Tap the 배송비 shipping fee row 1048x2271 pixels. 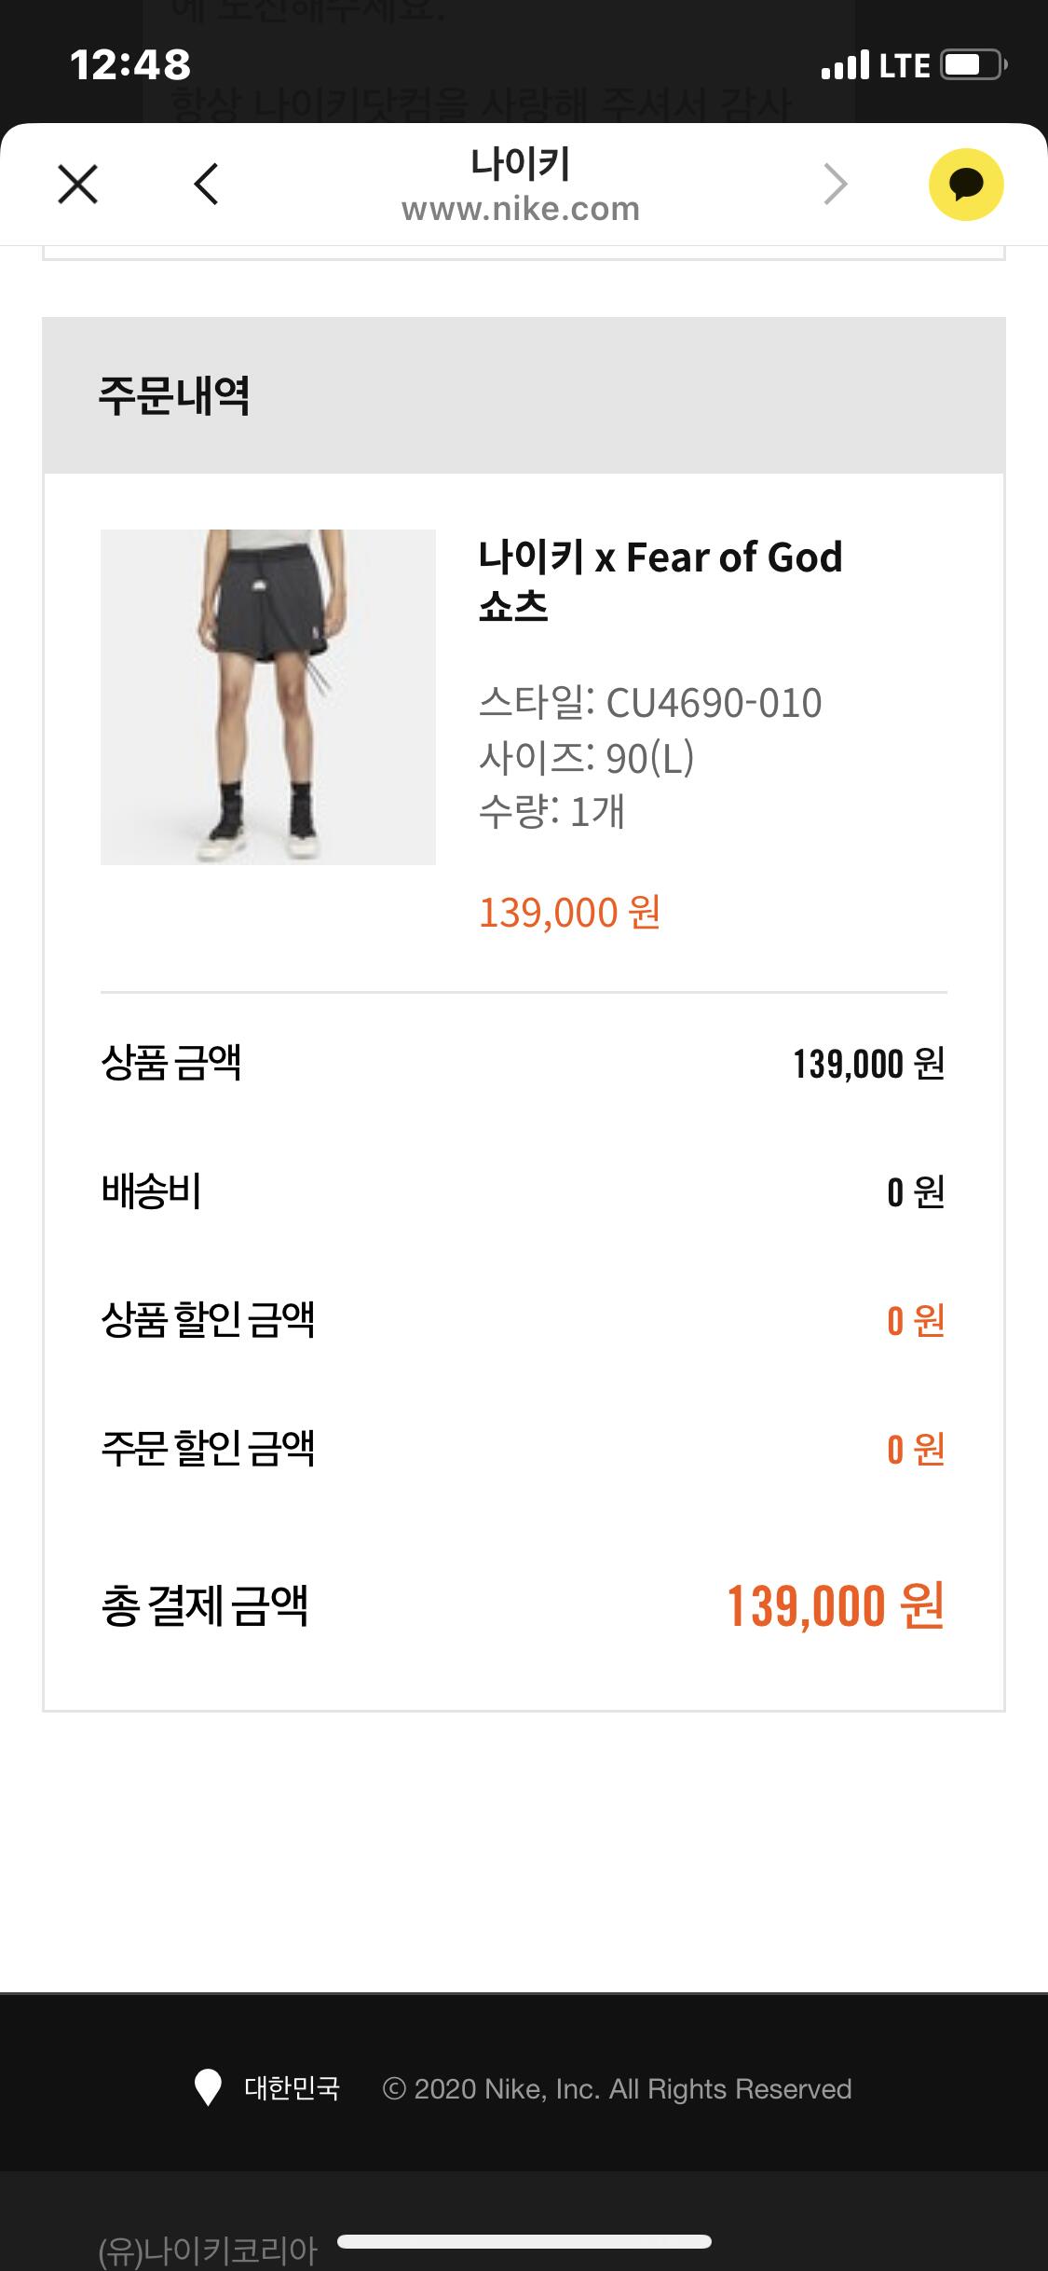click(523, 1191)
